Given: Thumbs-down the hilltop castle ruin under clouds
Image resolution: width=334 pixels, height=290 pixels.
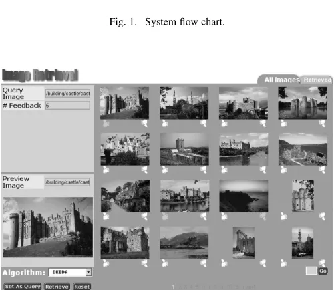Looking at the screenshot, I should pos(263,124).
